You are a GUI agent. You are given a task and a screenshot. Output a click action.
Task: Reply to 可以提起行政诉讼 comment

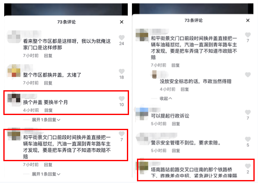(176, 124)
